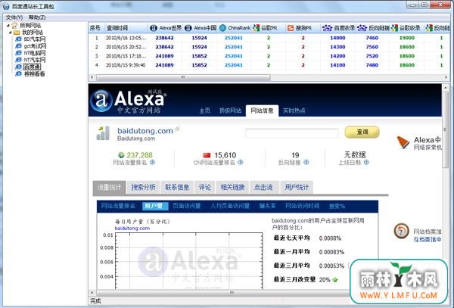The height and width of the screenshot is (308, 454).
Task: Open the 实时热点 tab on Alexa page
Action: tap(294, 110)
